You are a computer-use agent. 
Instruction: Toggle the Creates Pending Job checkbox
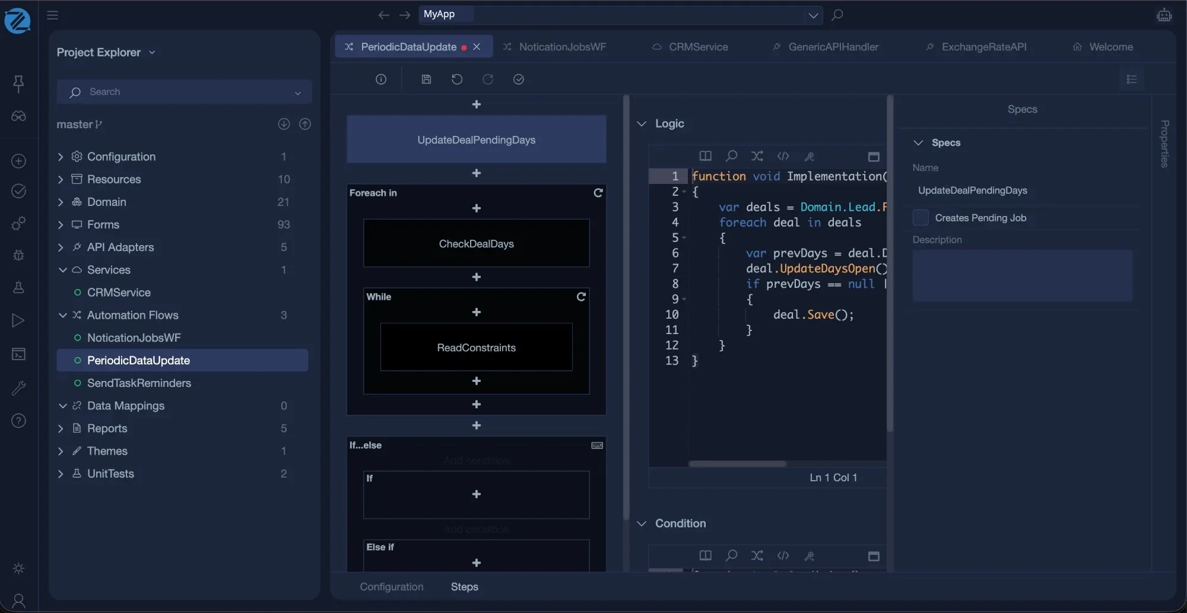pyautogui.click(x=921, y=218)
